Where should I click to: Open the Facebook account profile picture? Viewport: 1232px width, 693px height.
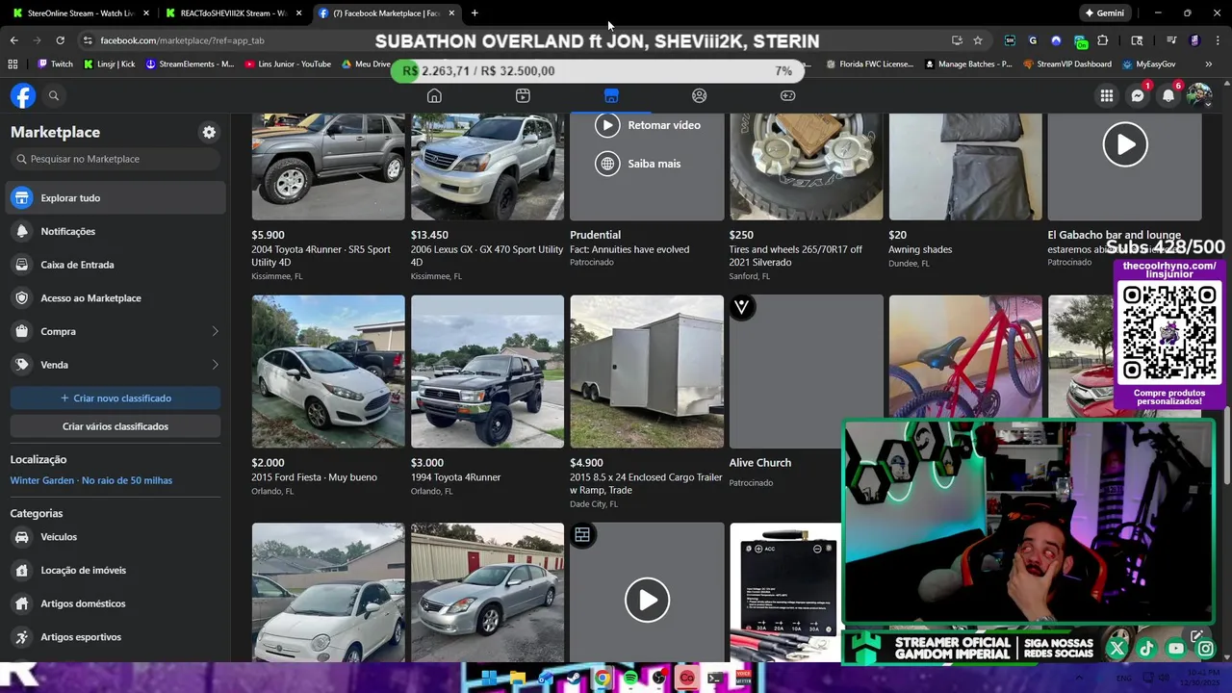[x=1199, y=95]
